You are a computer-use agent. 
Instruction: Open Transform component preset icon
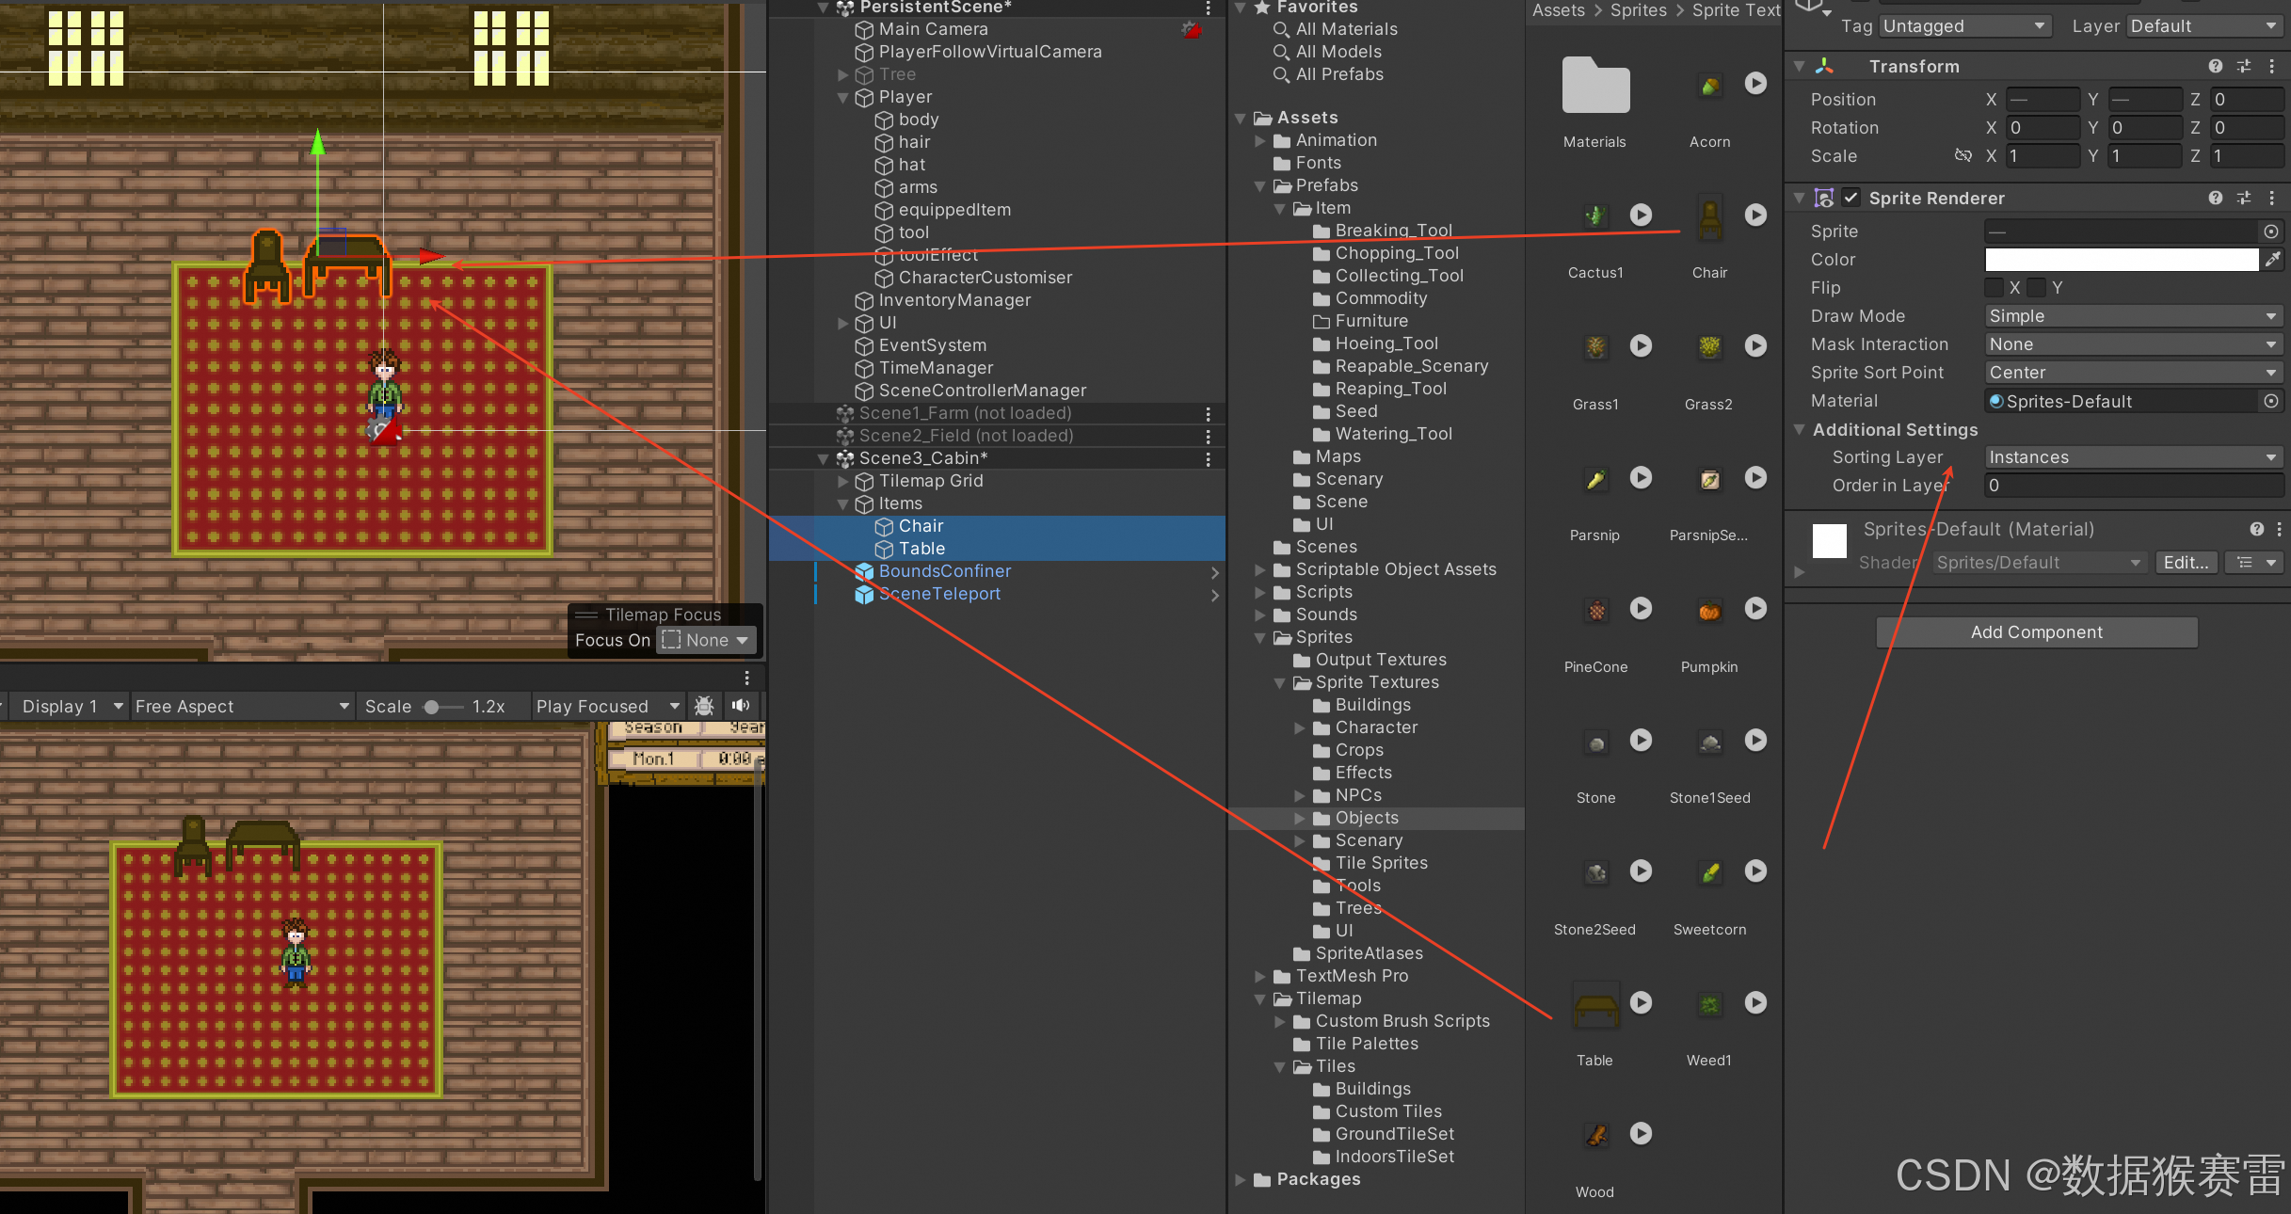coord(2244,66)
